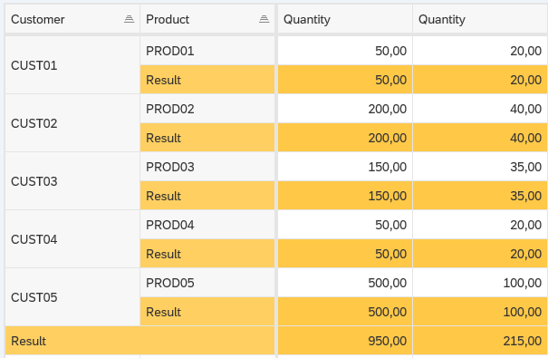The height and width of the screenshot is (358, 548).
Task: Select the second Quantity column header
Action: [480, 19]
